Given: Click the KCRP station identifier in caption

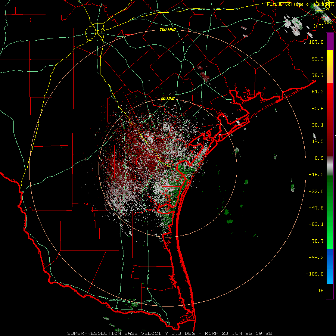Looking at the screenshot, I should tap(212, 333).
